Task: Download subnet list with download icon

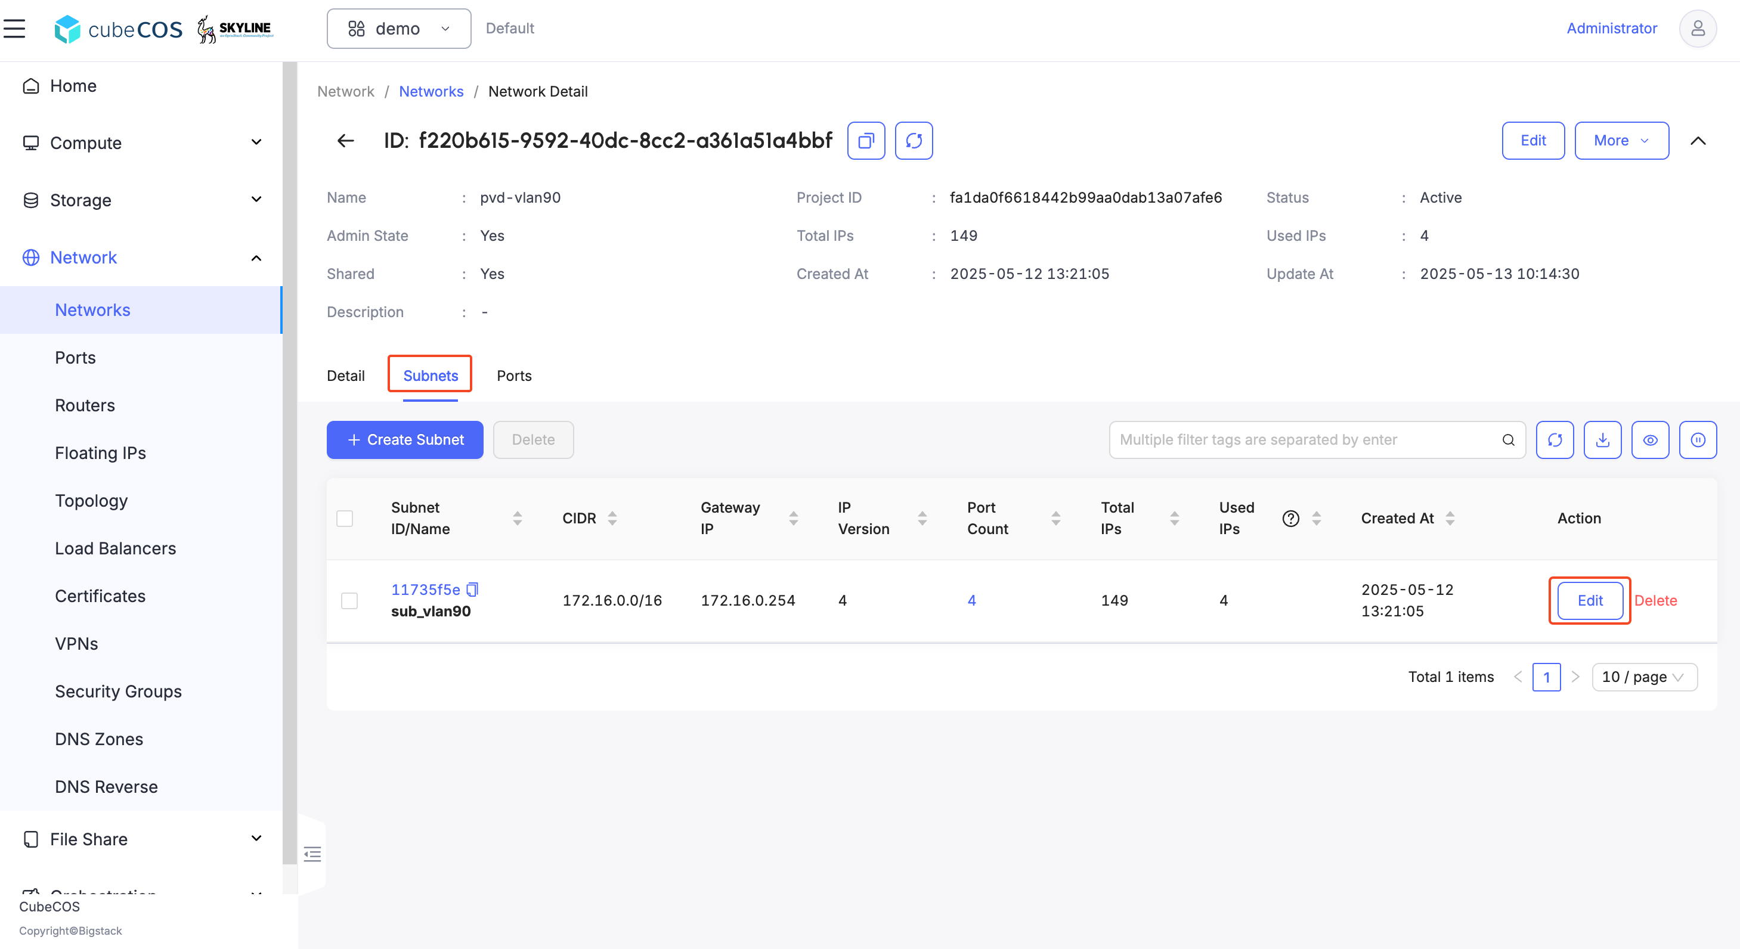Action: click(1602, 440)
